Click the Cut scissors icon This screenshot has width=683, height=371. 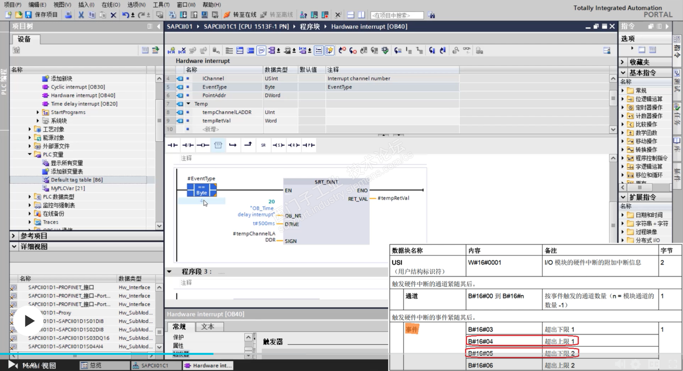tap(81, 15)
